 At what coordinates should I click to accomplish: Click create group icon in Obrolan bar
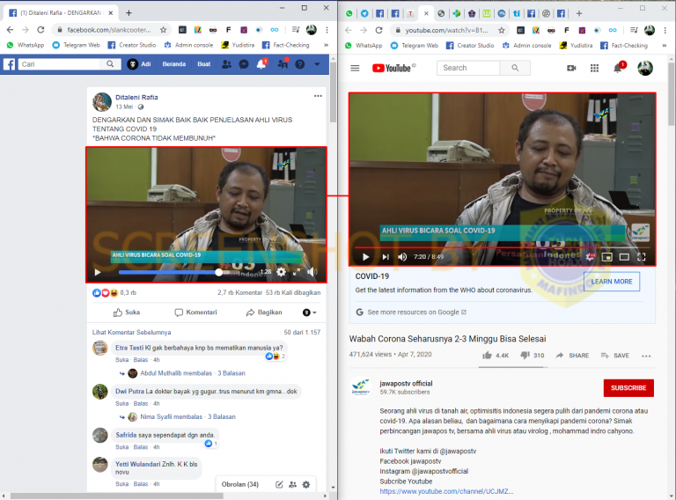click(x=293, y=484)
